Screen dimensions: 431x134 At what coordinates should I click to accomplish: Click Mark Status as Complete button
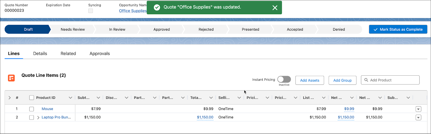point(398,29)
